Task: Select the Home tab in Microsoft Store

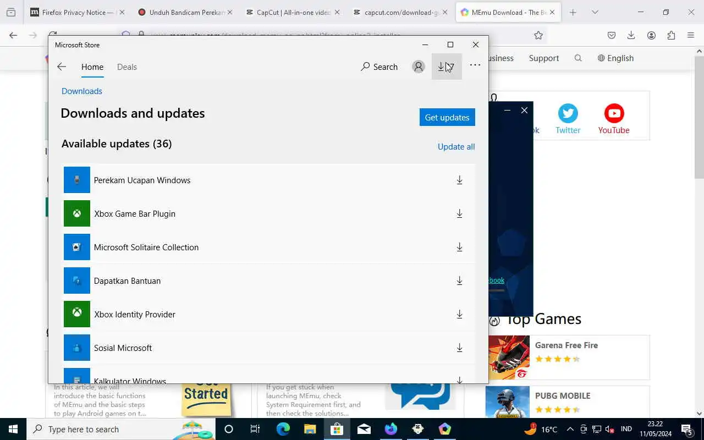Action: [92, 67]
